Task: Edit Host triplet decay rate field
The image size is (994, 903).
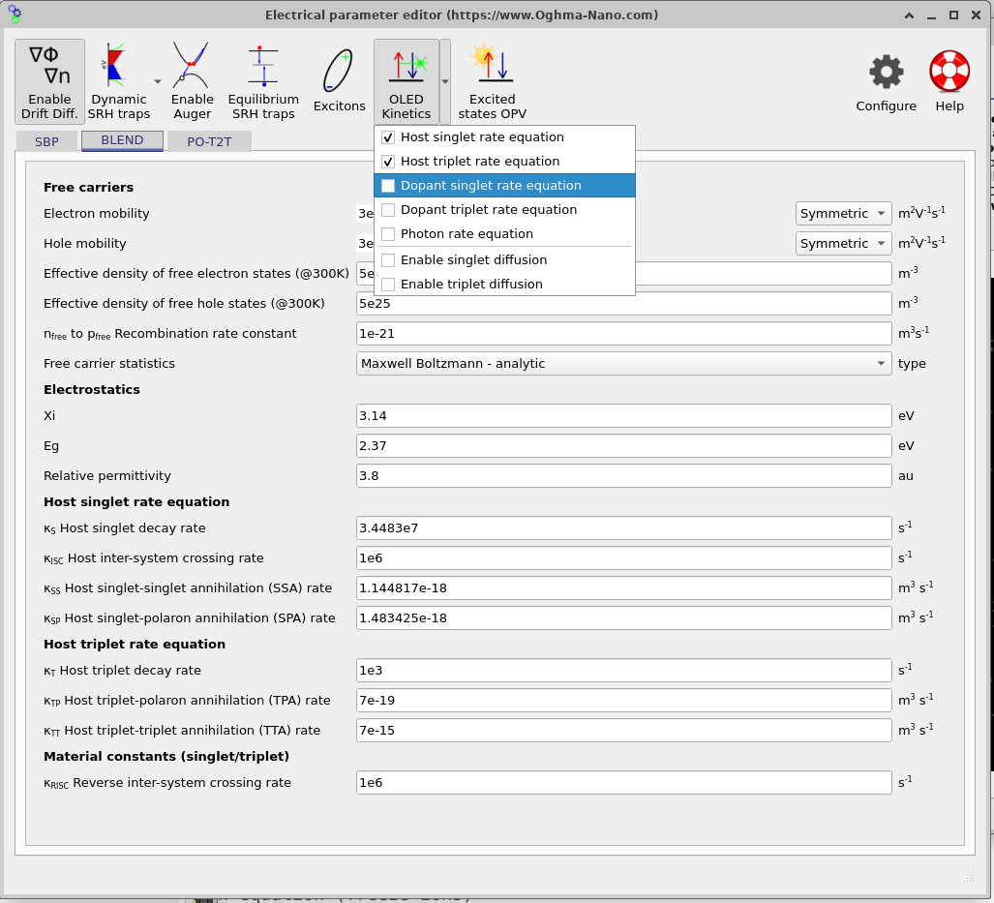Action: pyautogui.click(x=623, y=671)
